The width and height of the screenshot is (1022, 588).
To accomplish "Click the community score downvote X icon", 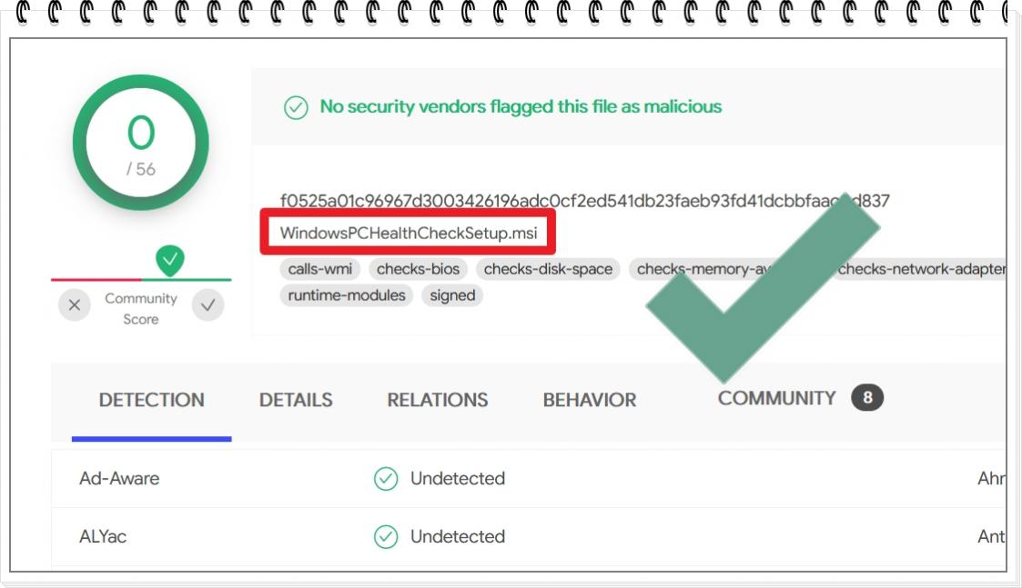I will point(75,304).
